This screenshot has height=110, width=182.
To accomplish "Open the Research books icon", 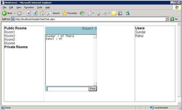I will [x=120, y=13].
